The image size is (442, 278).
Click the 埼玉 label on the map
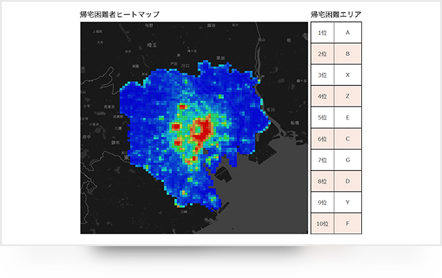(151, 45)
